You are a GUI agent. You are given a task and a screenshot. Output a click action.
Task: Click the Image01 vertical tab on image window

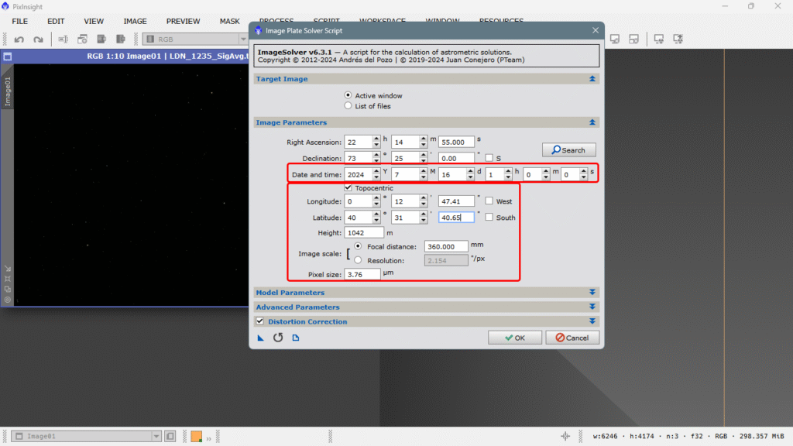click(x=8, y=91)
